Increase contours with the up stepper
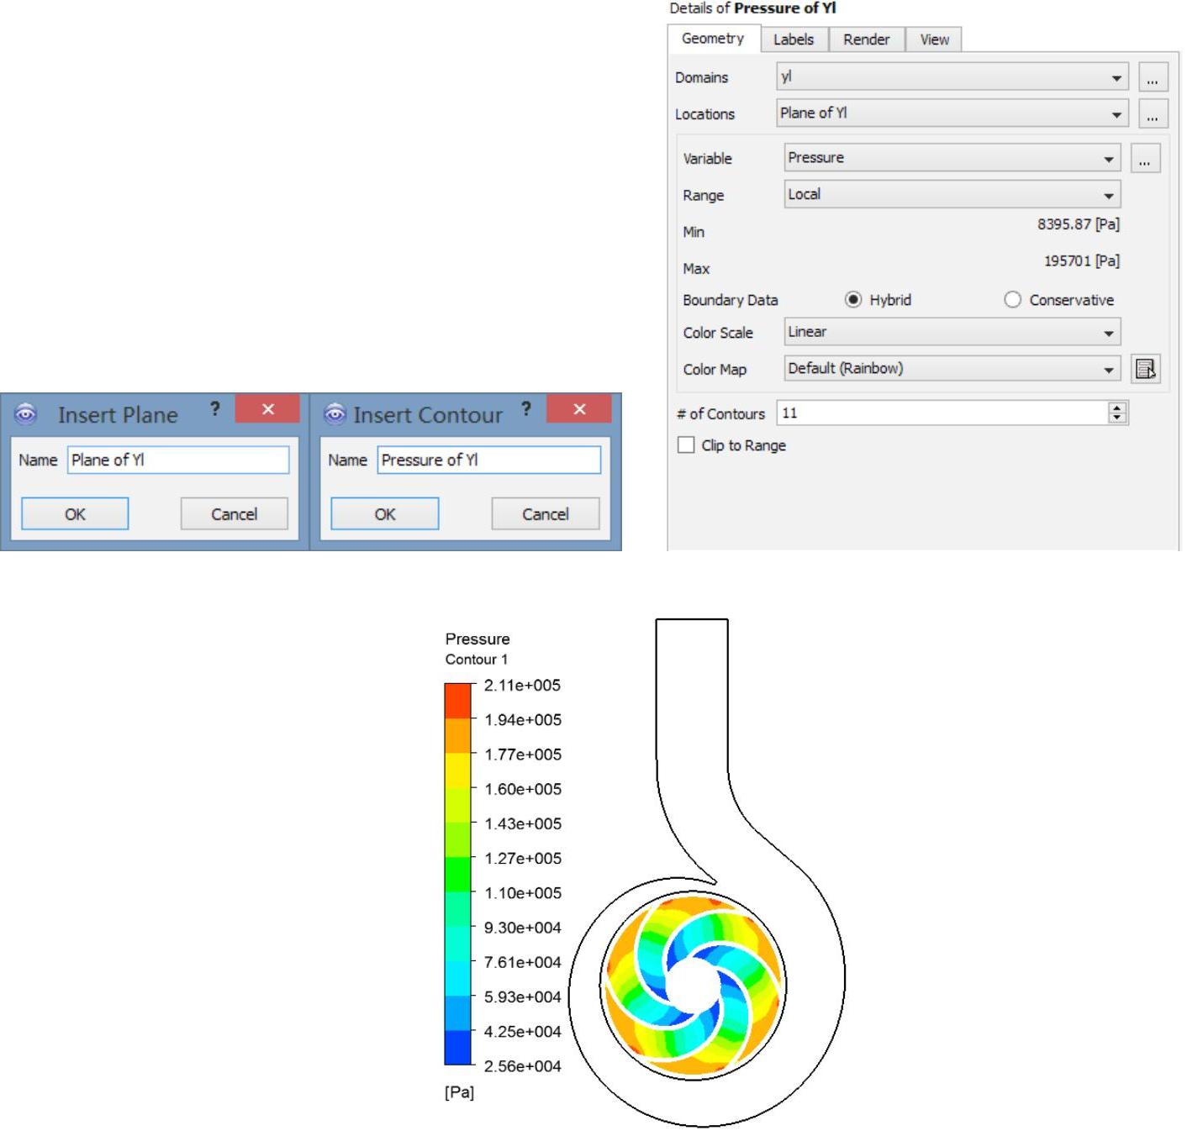1203x1136 pixels. pyautogui.click(x=1117, y=408)
